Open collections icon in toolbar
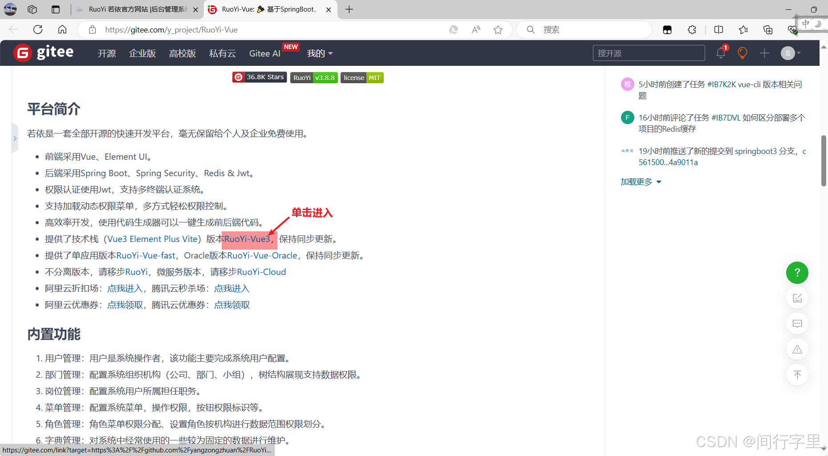This screenshot has height=456, width=828. (768, 29)
